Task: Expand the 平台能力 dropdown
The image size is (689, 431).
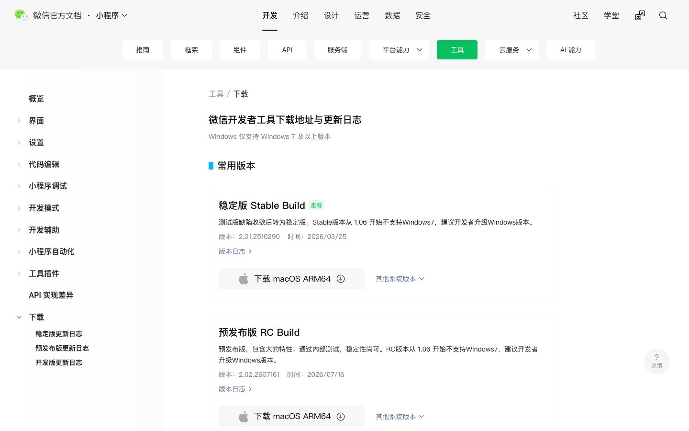Action: (399, 50)
